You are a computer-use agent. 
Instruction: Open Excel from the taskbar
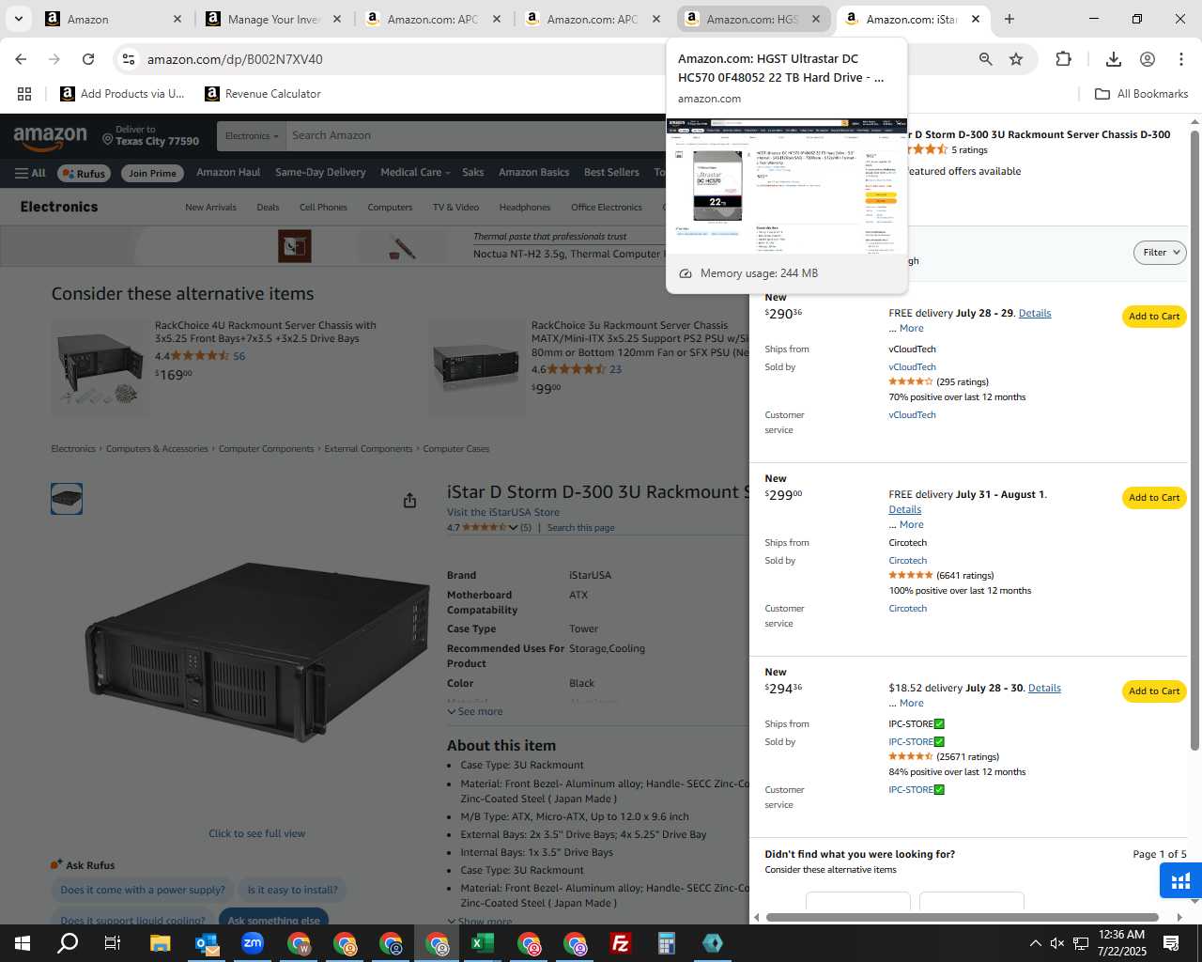click(x=483, y=943)
